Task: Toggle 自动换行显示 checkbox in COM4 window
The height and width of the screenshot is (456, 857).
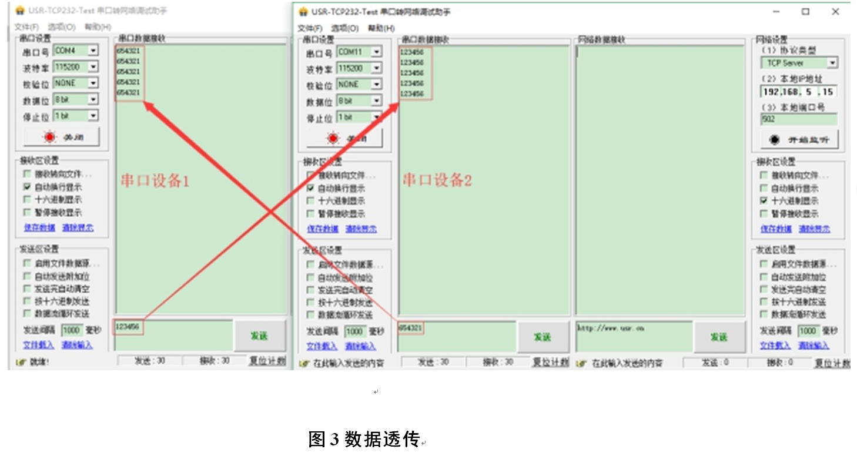Action: 27,187
